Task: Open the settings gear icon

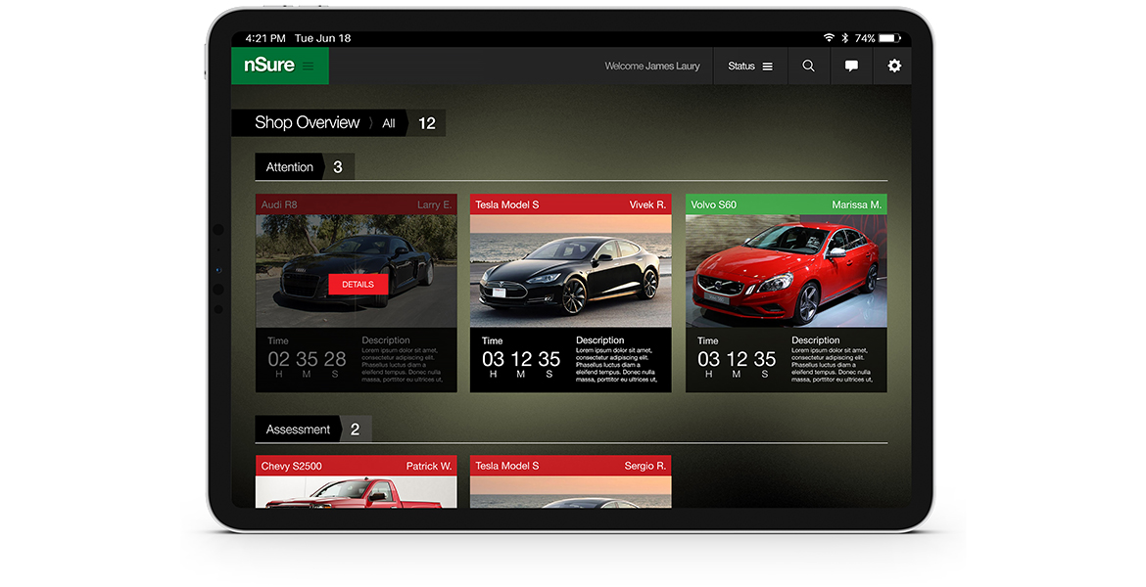Action: (x=894, y=66)
